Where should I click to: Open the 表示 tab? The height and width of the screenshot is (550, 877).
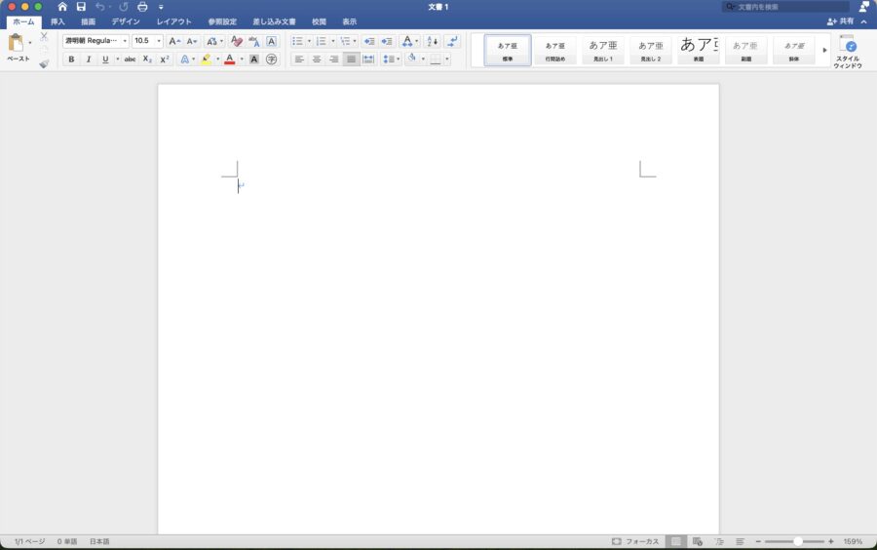[349, 21]
